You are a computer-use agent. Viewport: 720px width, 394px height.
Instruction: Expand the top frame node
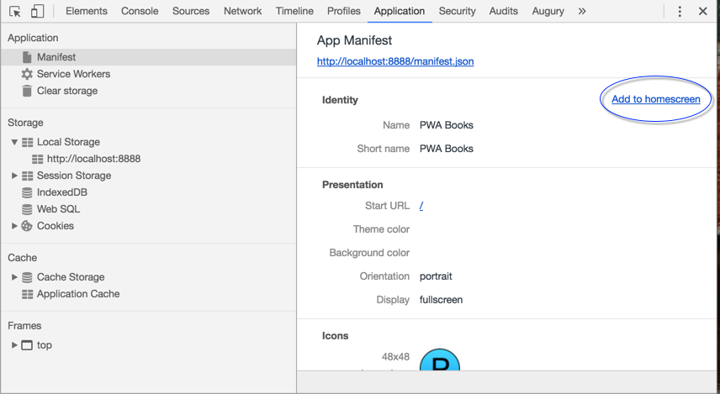14,345
